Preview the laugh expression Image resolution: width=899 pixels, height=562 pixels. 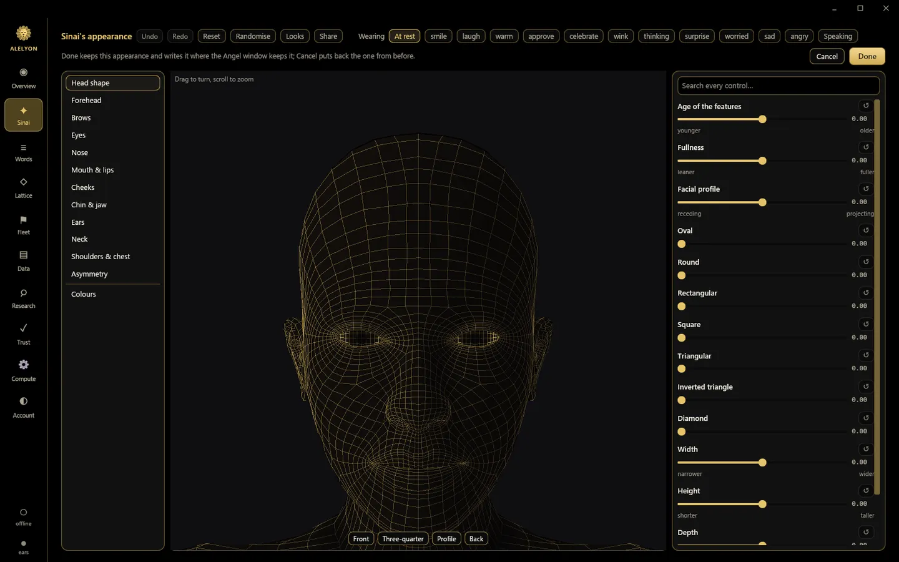point(471,36)
